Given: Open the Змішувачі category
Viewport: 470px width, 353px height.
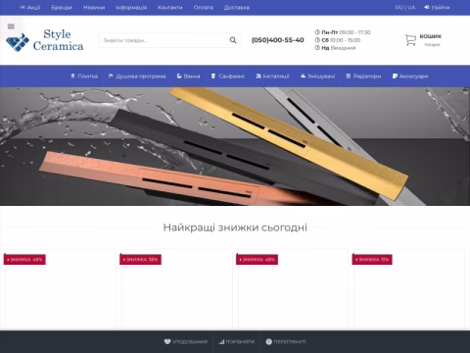Looking at the screenshot, I should click(321, 76).
